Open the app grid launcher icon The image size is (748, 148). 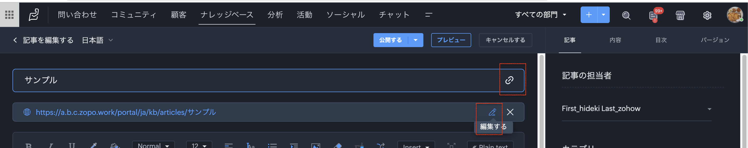point(9,15)
